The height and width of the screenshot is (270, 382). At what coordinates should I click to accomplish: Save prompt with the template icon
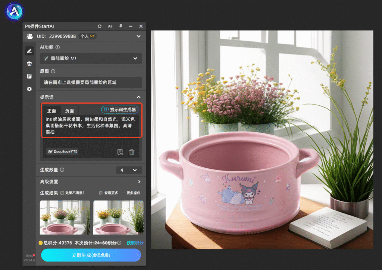[x=120, y=152]
